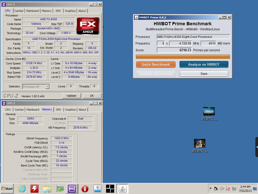
Task: Click the side panel arrow handle at the right screen edge
Action: (257, 147)
